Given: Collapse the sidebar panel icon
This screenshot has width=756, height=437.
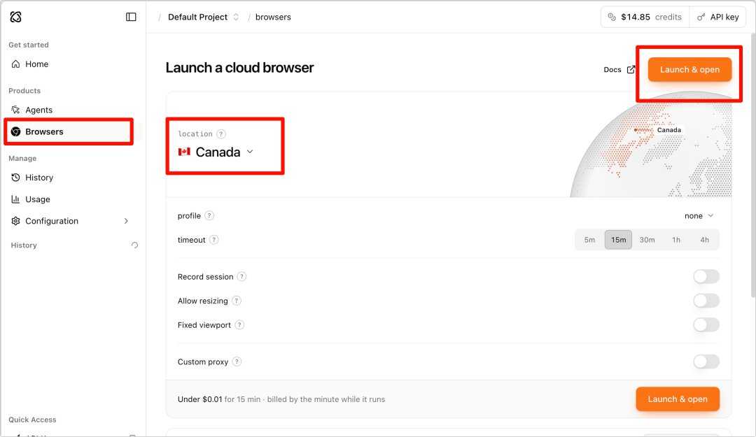Looking at the screenshot, I should point(131,17).
